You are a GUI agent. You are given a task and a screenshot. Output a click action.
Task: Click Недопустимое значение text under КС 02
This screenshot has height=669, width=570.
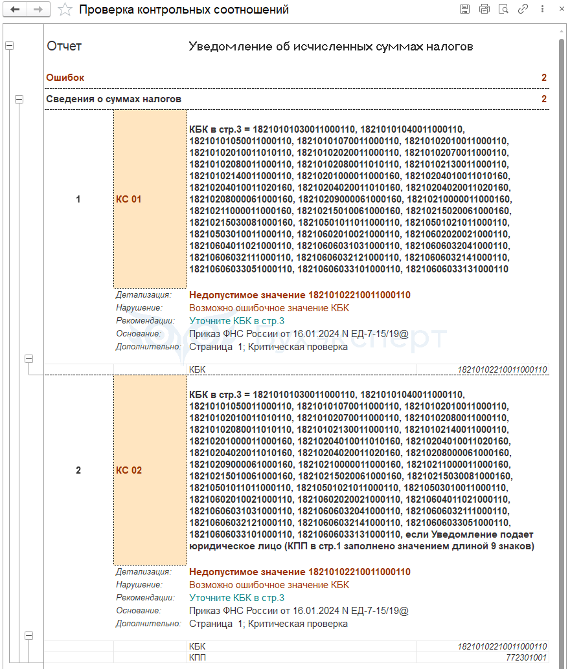[300, 572]
